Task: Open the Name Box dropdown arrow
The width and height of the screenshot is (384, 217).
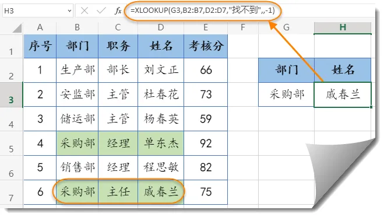Action: click(x=69, y=10)
